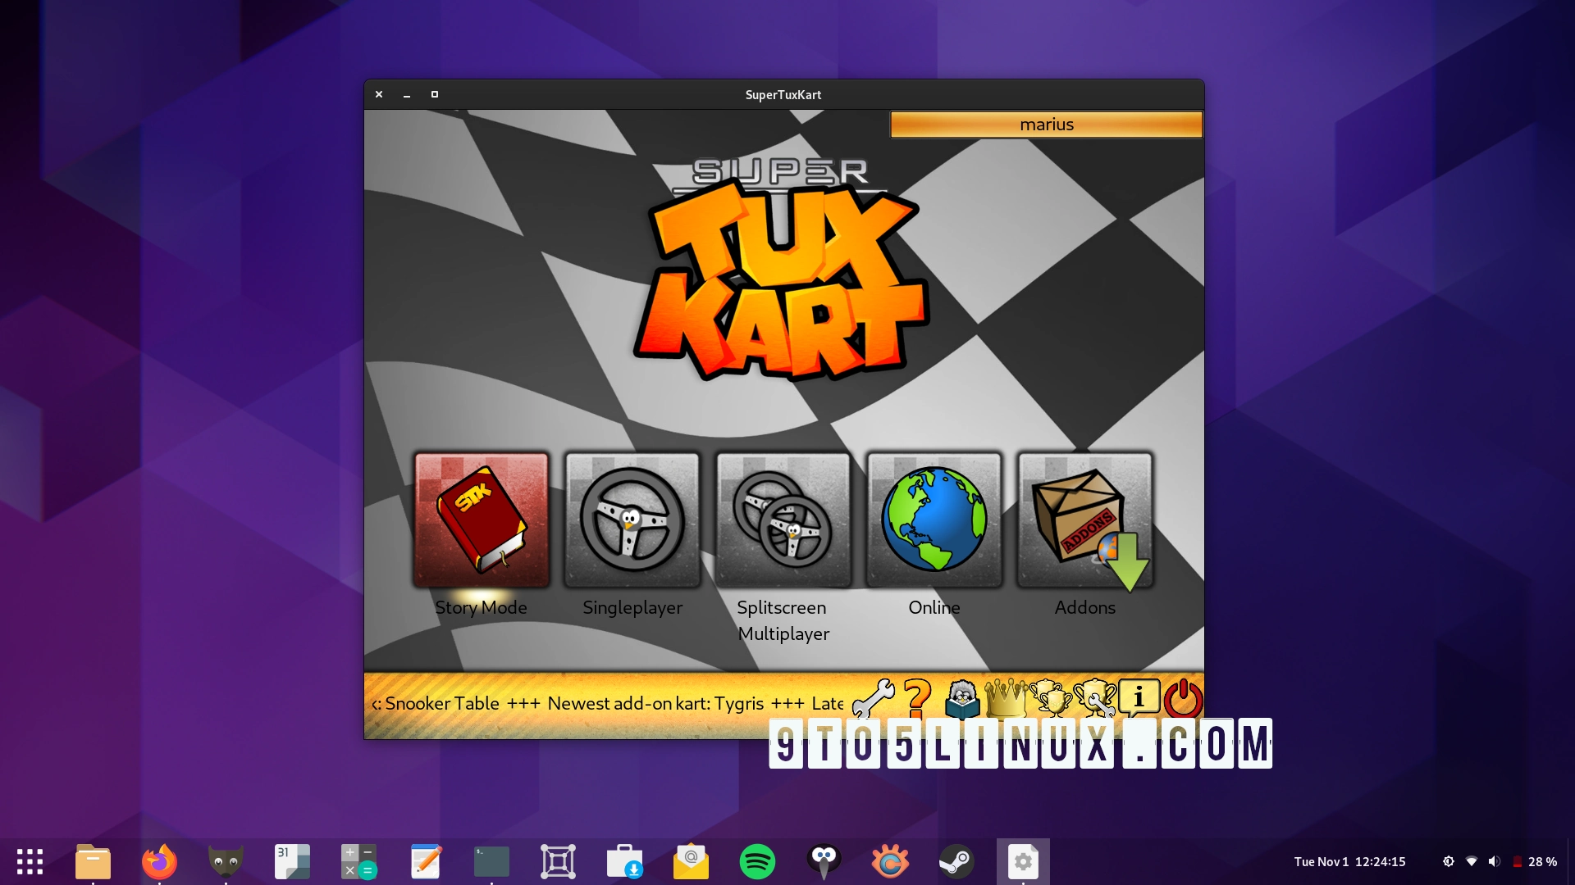The height and width of the screenshot is (885, 1575).
Task: Open Splitscreen Multiplayer double-wheel icon
Action: coord(783,520)
